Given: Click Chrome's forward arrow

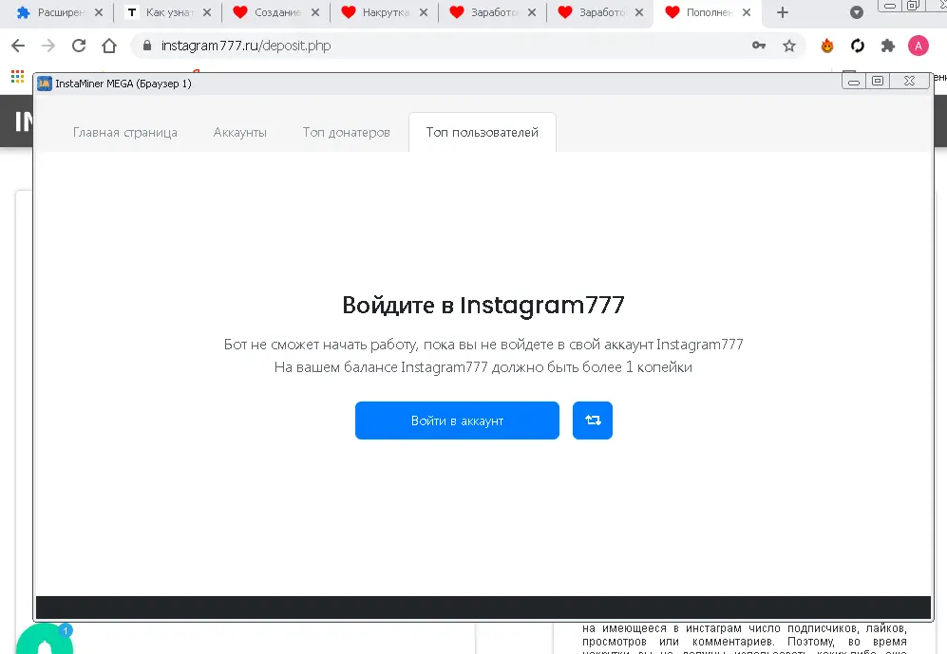Looking at the screenshot, I should pyautogui.click(x=48, y=46).
